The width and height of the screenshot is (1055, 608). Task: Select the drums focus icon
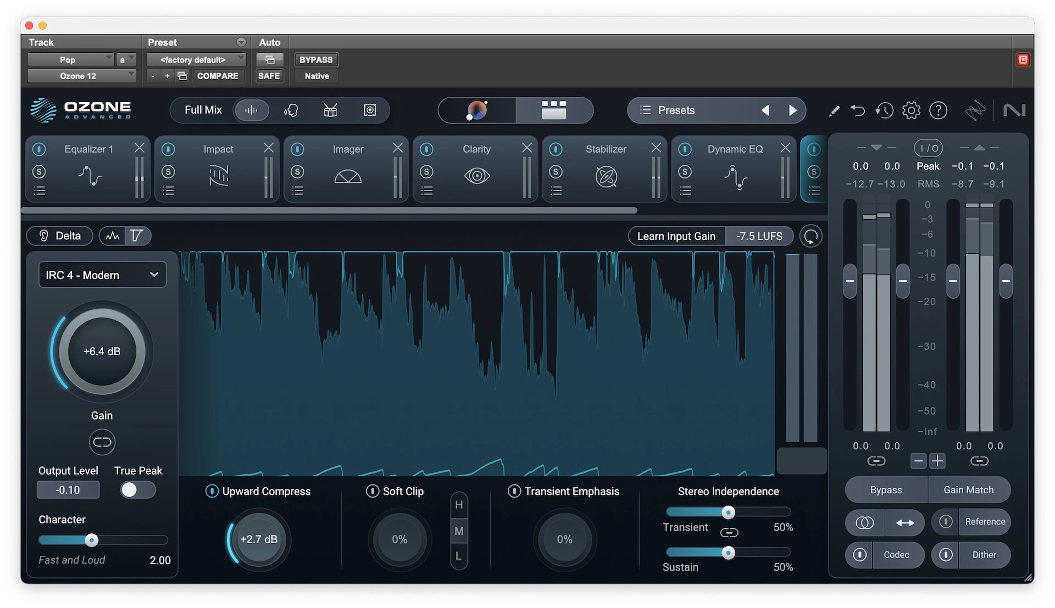point(330,110)
